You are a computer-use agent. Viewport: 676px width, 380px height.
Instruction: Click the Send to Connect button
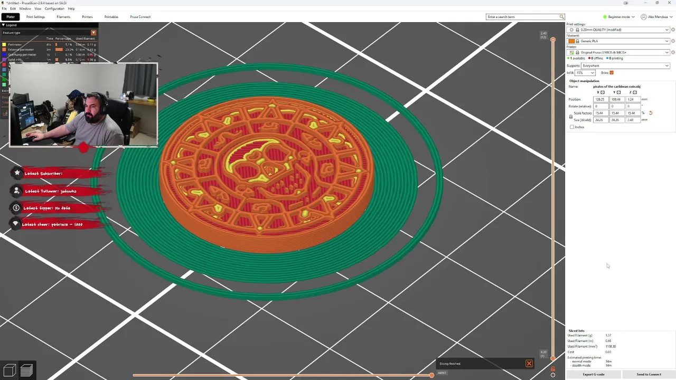tap(649, 374)
